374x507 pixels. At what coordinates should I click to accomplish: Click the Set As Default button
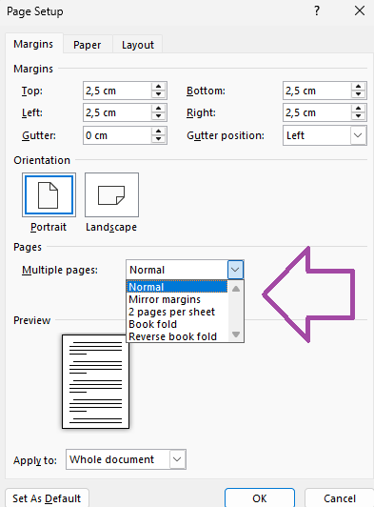pos(47,498)
